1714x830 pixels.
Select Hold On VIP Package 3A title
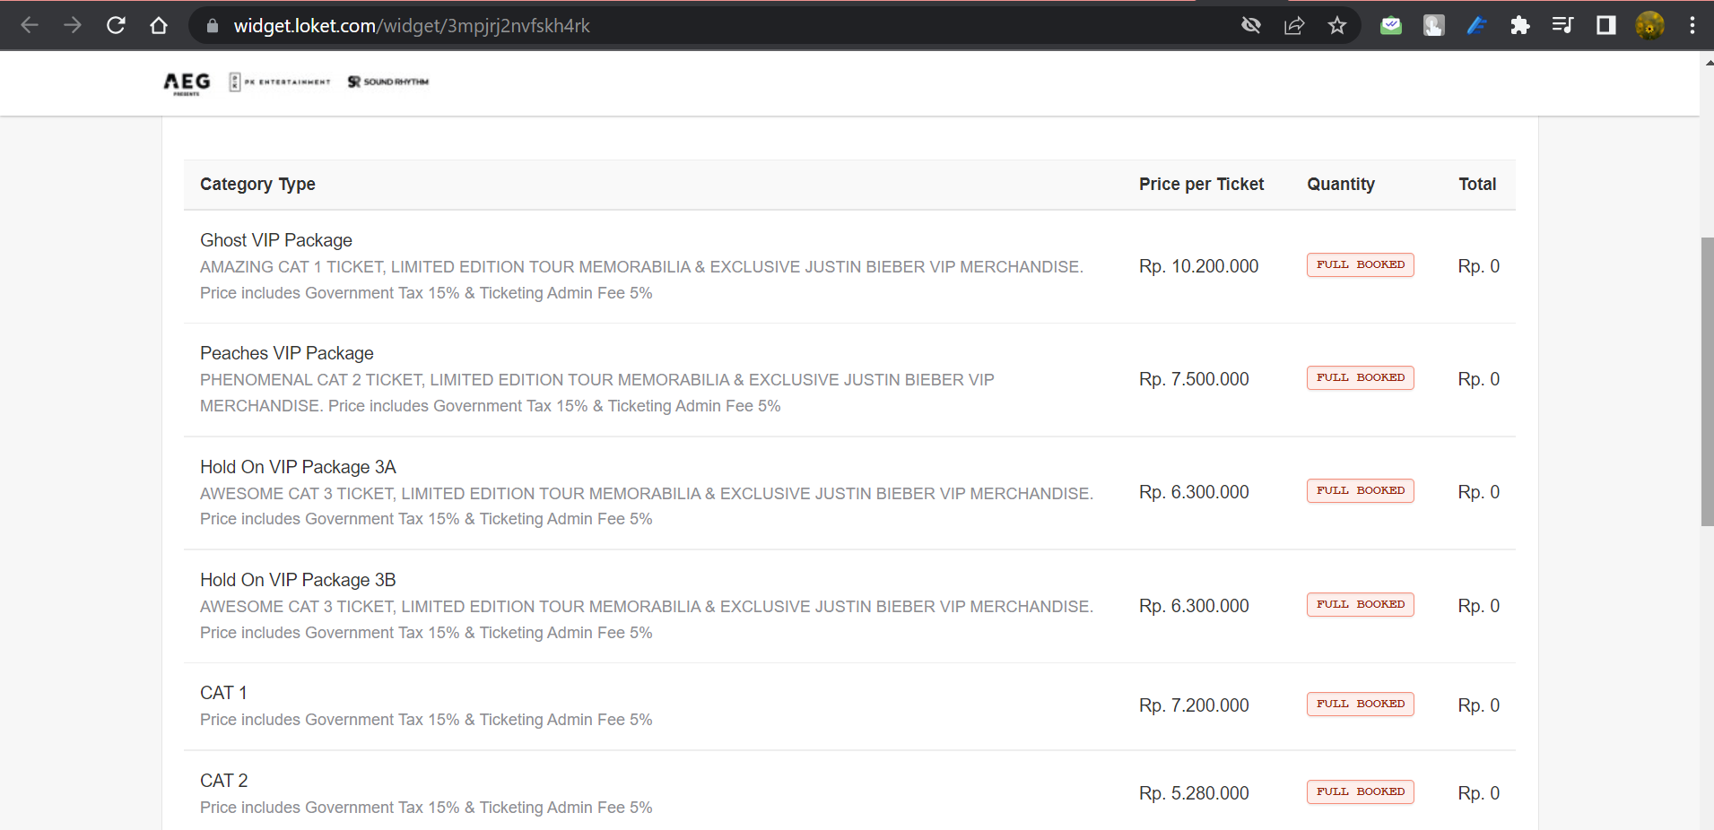tap(298, 467)
